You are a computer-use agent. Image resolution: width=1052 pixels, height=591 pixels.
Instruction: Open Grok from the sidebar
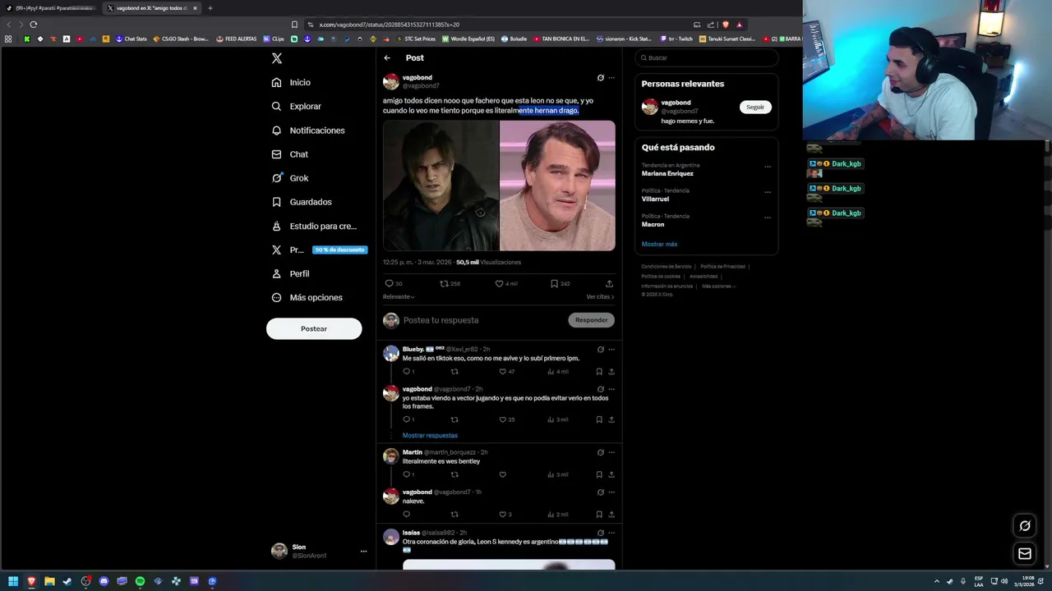290,178
